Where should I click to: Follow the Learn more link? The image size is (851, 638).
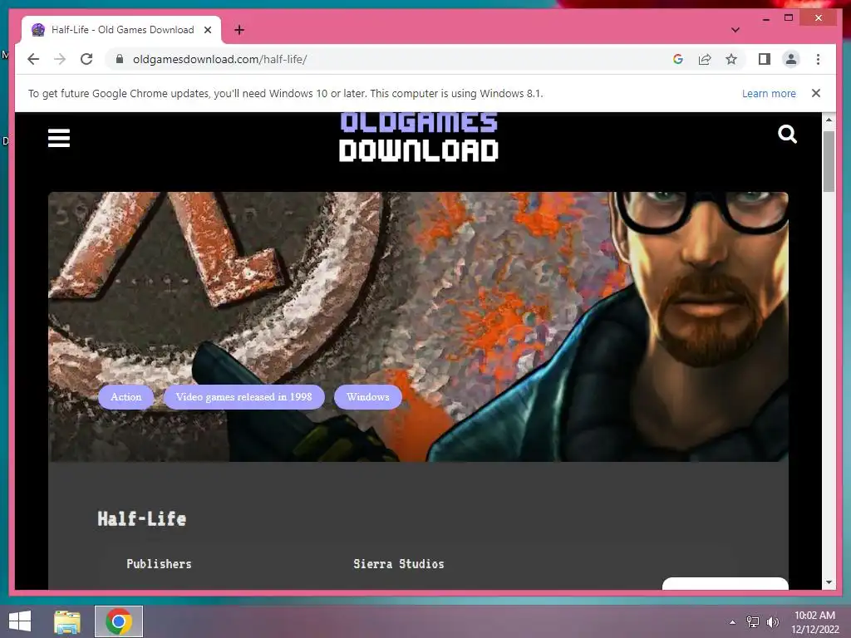coord(769,93)
